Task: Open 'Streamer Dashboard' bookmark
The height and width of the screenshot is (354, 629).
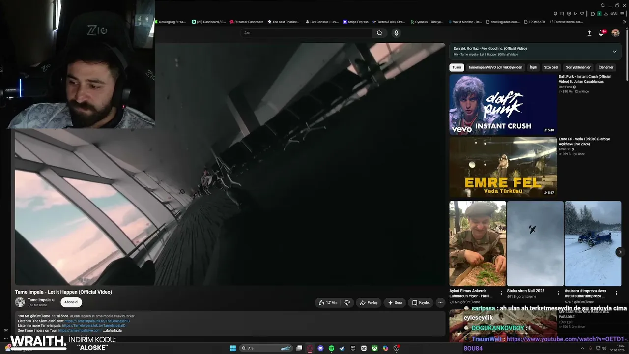Action: (246, 22)
